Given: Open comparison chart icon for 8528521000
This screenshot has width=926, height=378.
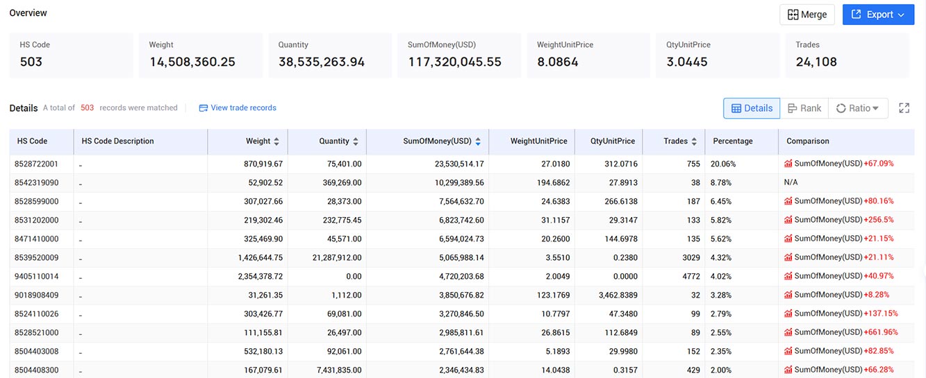Looking at the screenshot, I should point(788,332).
